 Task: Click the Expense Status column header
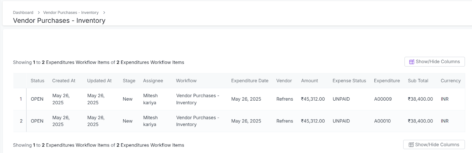pyautogui.click(x=349, y=81)
